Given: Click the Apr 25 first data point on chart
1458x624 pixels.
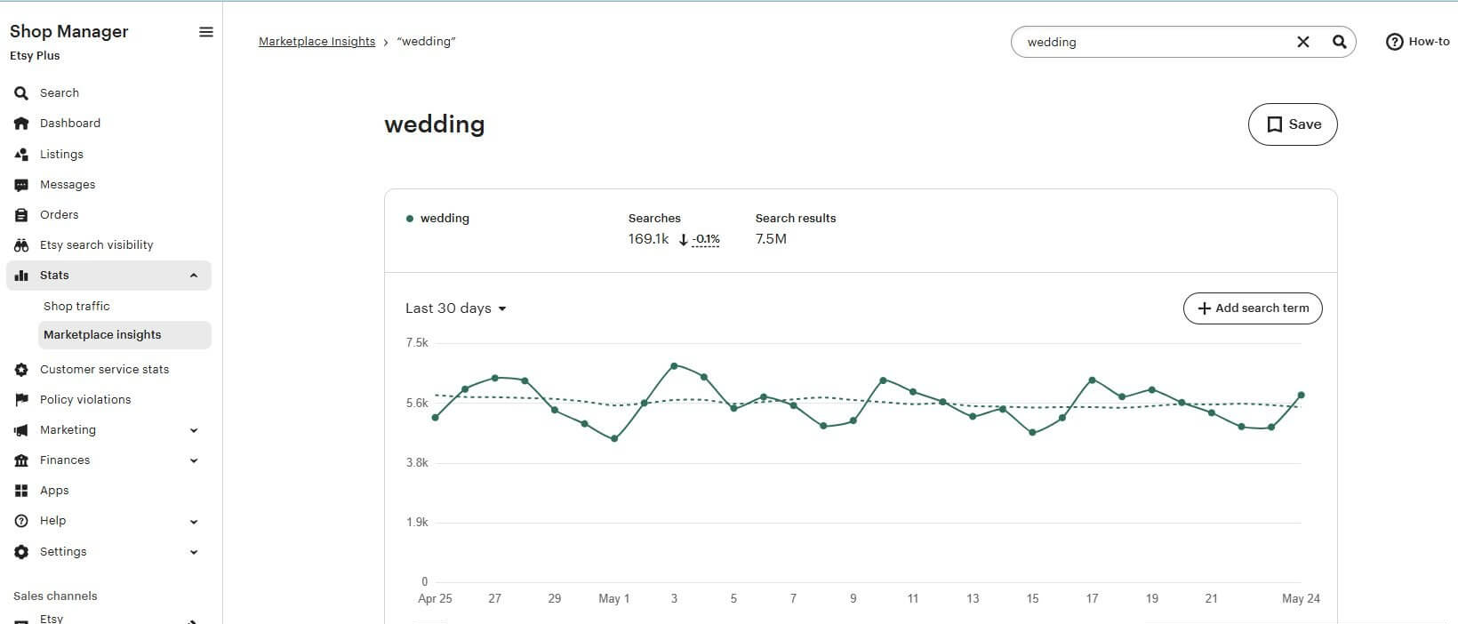Looking at the screenshot, I should click(436, 418).
